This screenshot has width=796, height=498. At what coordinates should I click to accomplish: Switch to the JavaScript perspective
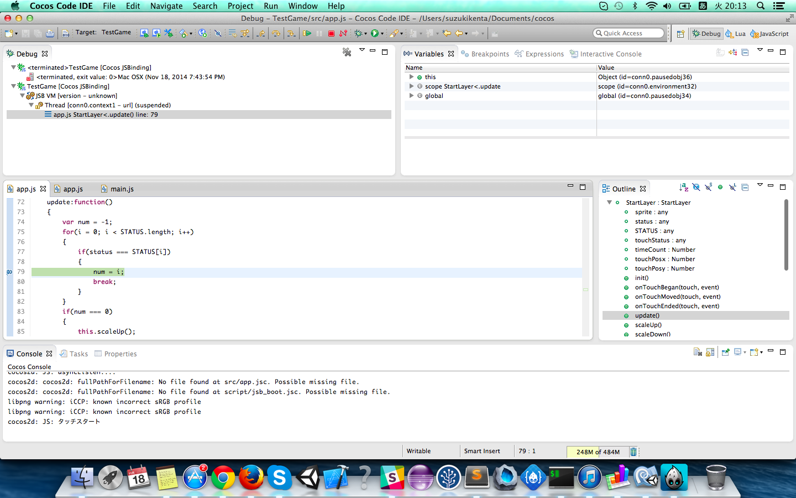point(769,34)
